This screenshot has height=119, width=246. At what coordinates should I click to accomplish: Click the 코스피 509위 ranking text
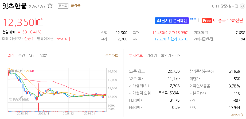pos(169,93)
